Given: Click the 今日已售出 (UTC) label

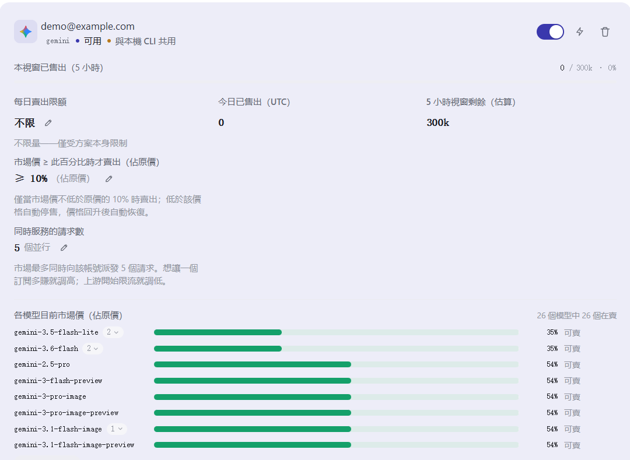Looking at the screenshot, I should point(254,102).
